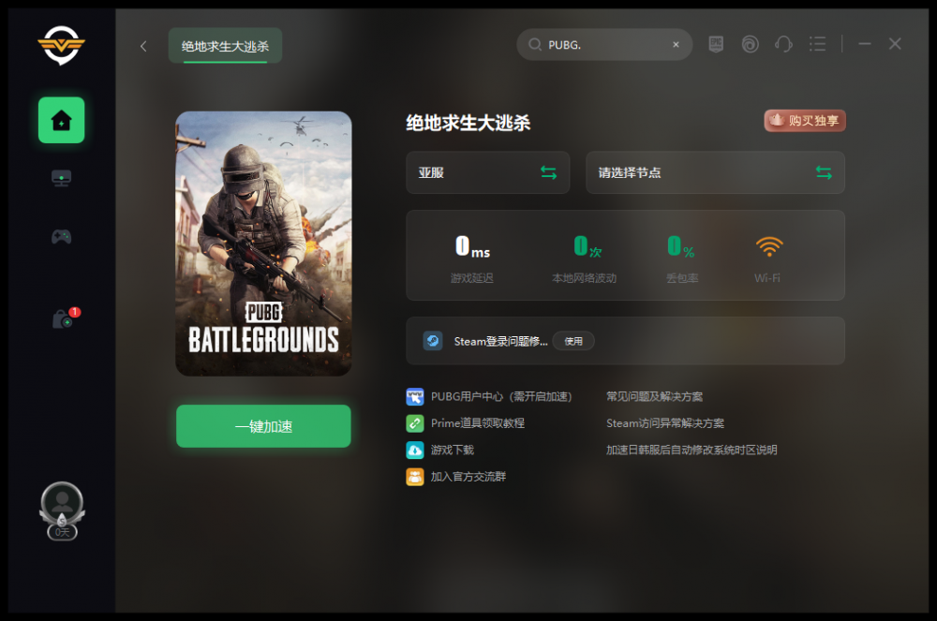This screenshot has height=621, width=937.
Task: Click the accelerator logo at top left
Action: [x=62, y=45]
